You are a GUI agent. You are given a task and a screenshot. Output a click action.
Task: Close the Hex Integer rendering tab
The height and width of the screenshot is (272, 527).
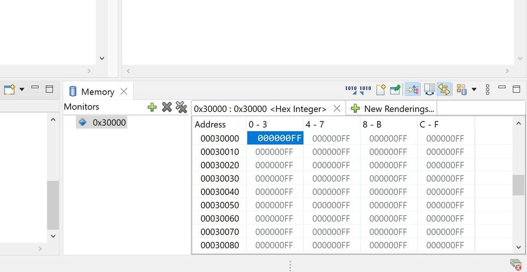coord(337,108)
